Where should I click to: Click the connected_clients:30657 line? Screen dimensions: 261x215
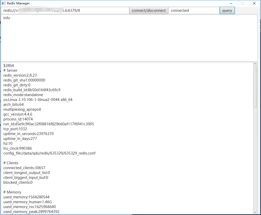click(24, 168)
